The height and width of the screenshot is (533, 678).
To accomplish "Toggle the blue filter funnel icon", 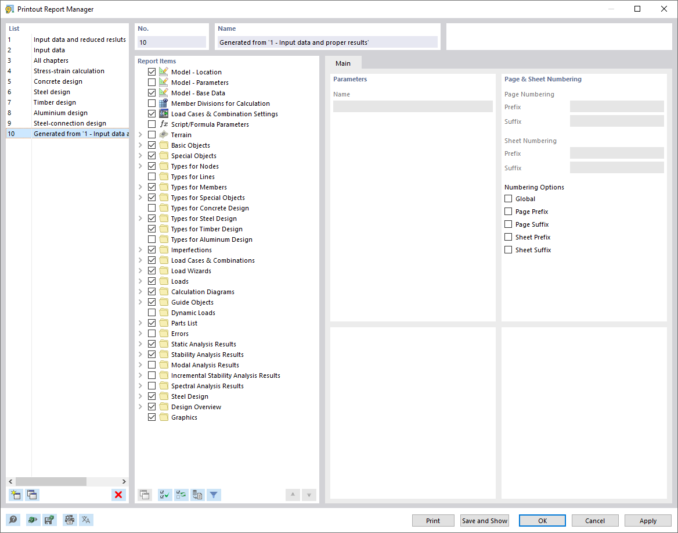I will [214, 495].
